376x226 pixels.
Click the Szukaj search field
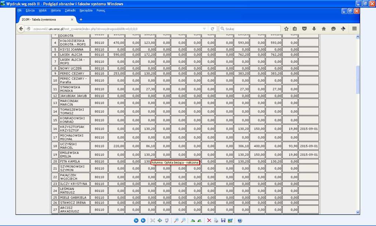(250, 29)
